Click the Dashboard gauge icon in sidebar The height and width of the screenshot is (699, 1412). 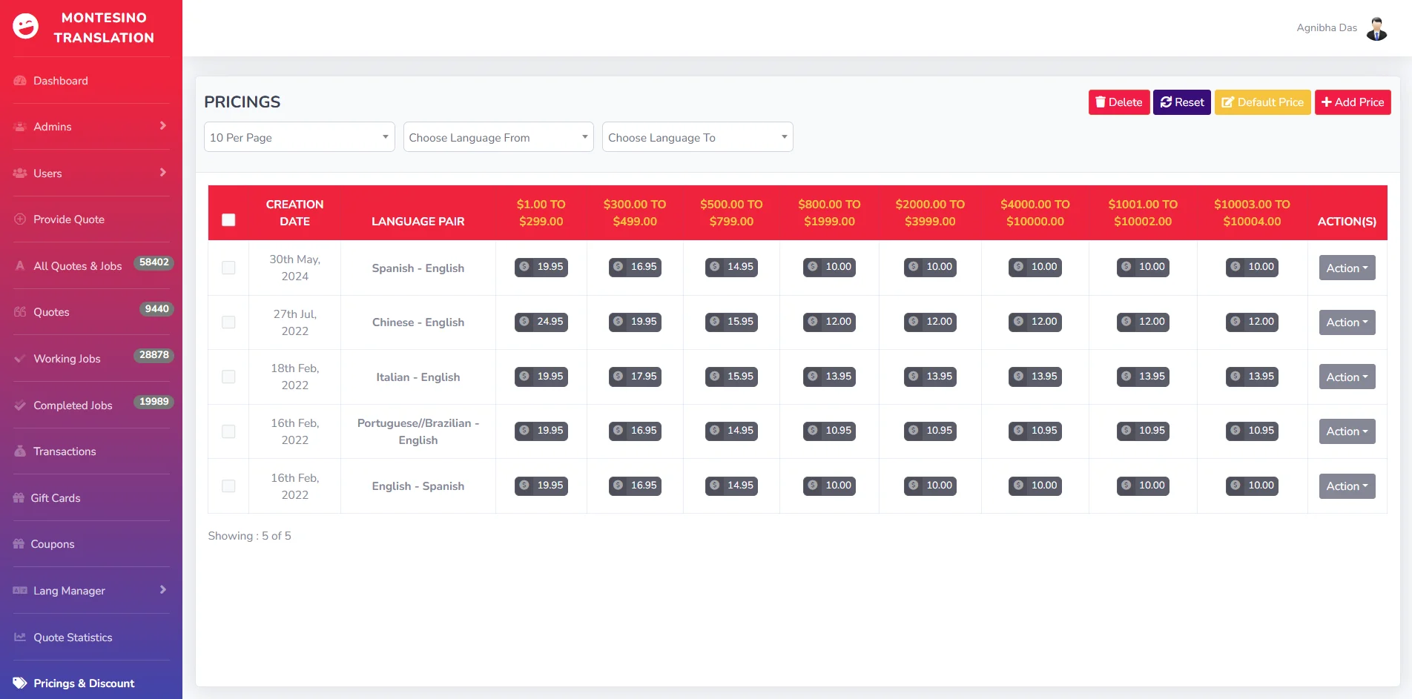[x=20, y=81]
